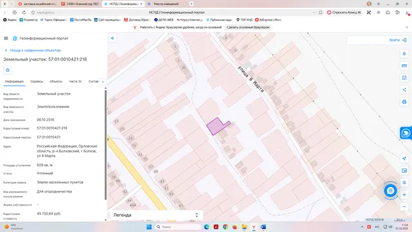Open Word from the taskbar
Screen dimensions: 412x232
point(263,227)
